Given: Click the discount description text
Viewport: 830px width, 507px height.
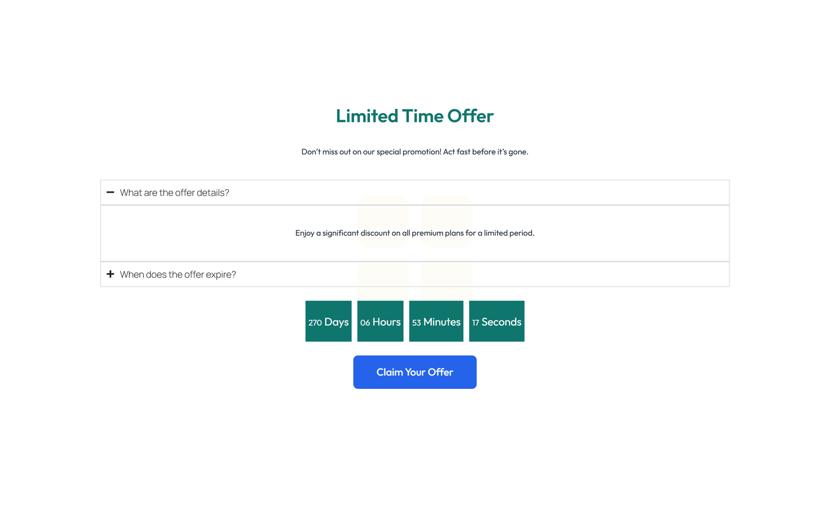Looking at the screenshot, I should [414, 233].
